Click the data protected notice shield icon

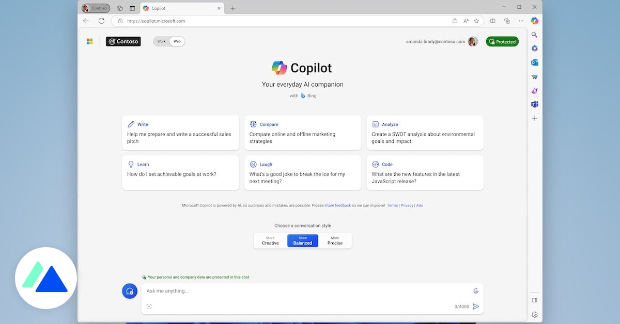pyautogui.click(x=144, y=277)
